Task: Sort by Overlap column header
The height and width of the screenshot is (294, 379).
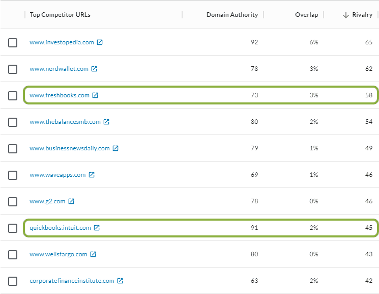Action: [306, 15]
